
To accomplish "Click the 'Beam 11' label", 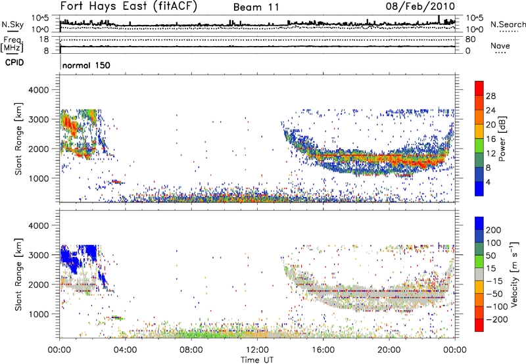I will [x=256, y=7].
